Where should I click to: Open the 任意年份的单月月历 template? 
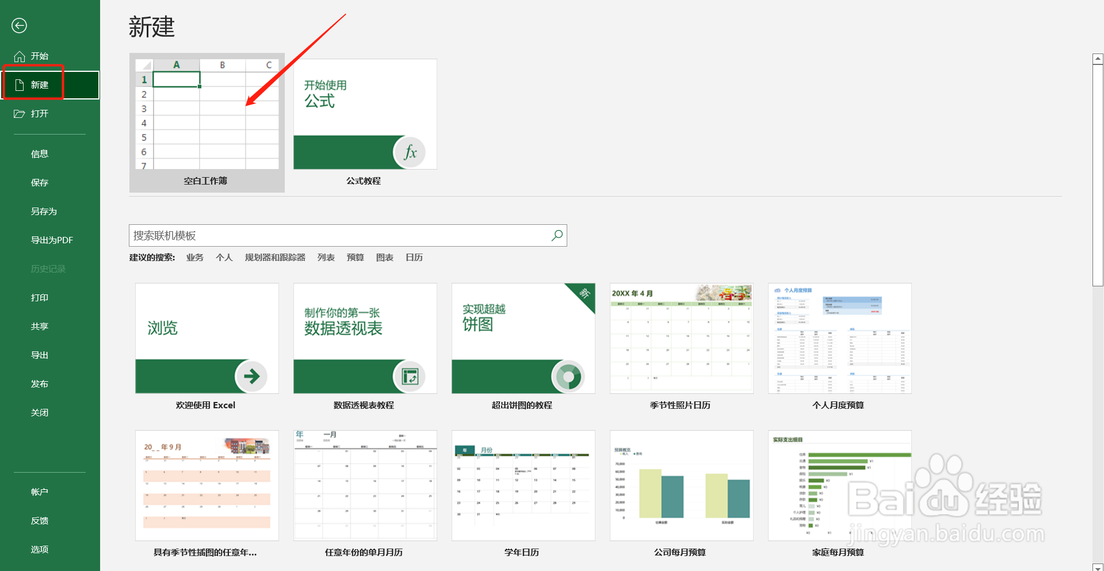click(365, 494)
